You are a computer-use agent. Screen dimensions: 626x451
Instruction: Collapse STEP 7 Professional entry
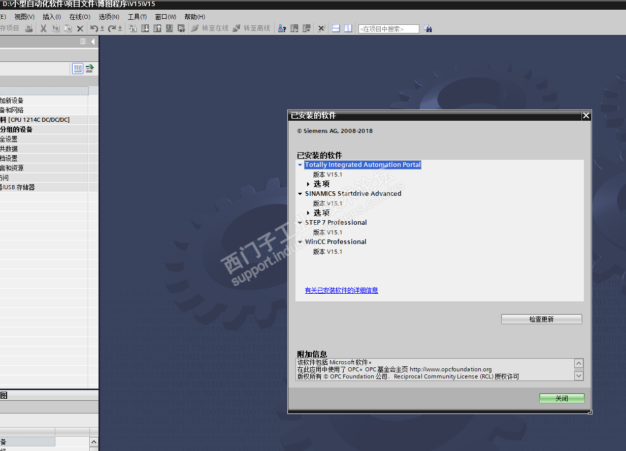point(300,223)
